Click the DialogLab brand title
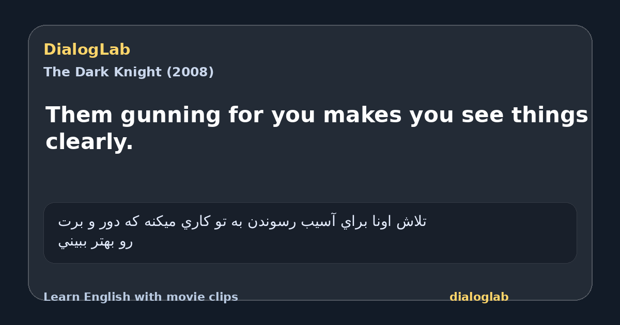This screenshot has width=620, height=325. [87, 50]
